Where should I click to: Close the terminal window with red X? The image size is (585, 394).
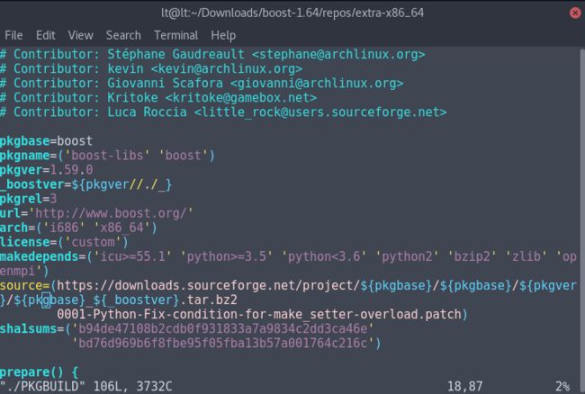[x=575, y=13]
